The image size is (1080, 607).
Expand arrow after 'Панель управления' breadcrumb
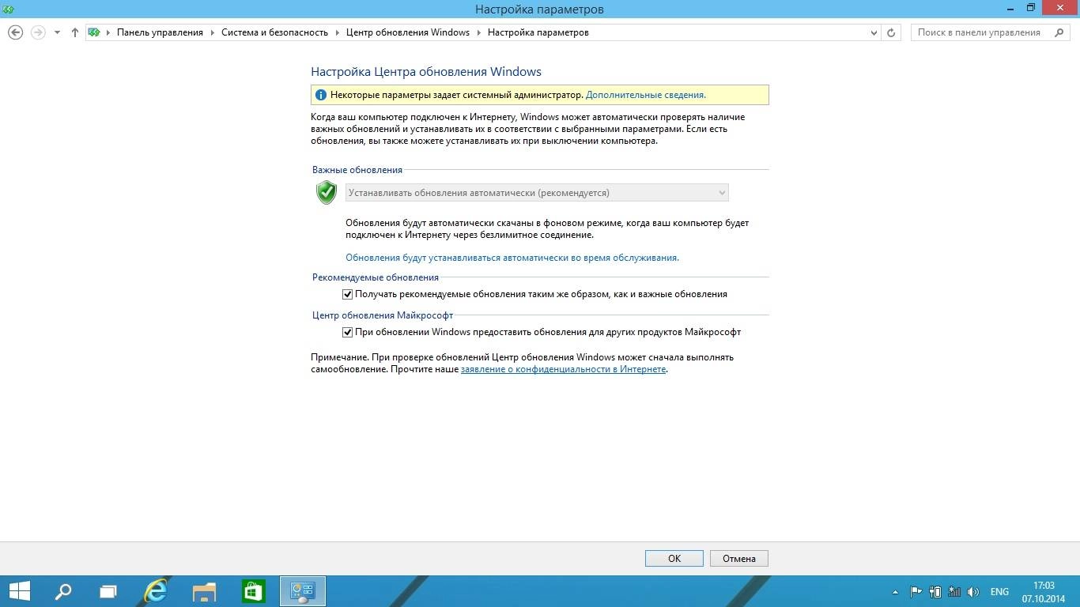(213, 32)
